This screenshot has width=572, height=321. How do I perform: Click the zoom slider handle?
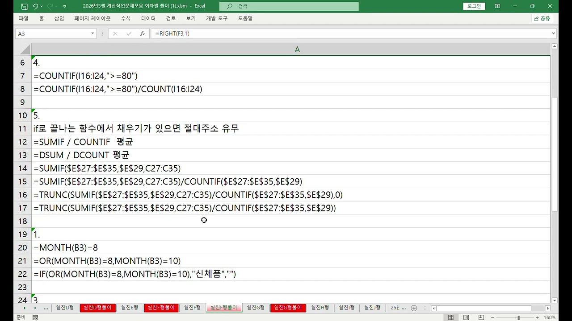pyautogui.click(x=518, y=317)
